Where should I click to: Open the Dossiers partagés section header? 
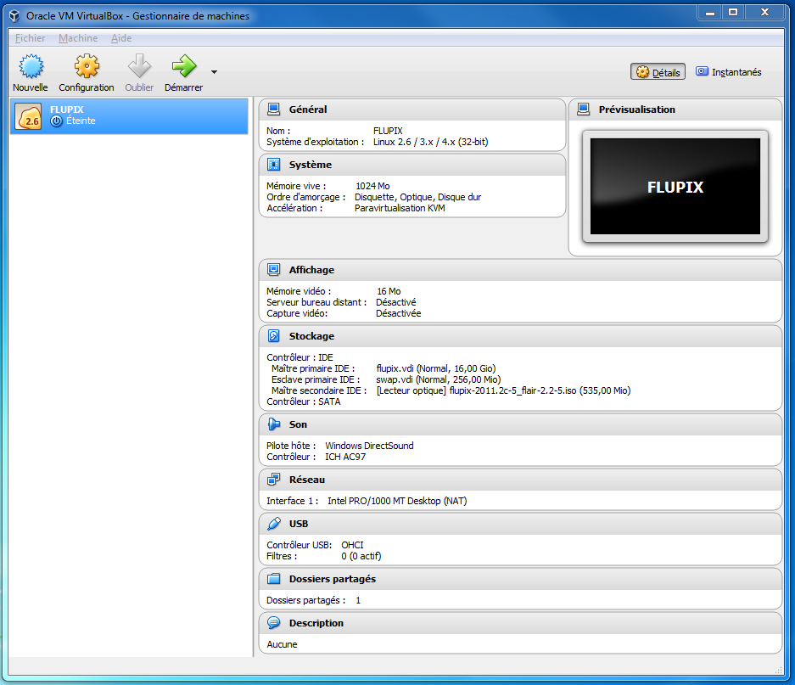(x=521, y=580)
